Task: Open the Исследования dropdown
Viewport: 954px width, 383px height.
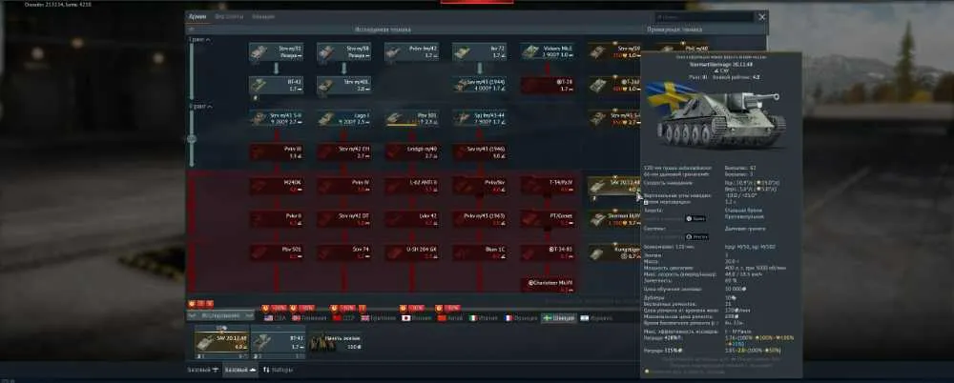Action: (220, 316)
